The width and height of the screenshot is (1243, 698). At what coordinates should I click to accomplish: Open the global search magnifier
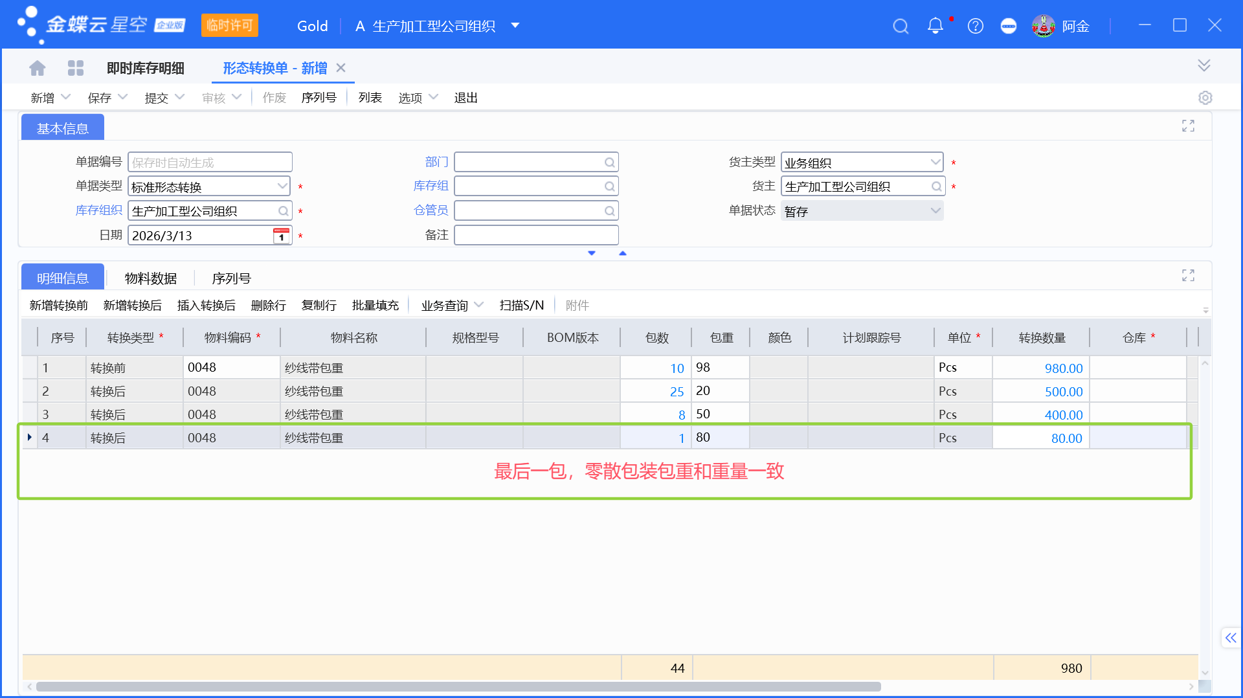click(x=900, y=26)
